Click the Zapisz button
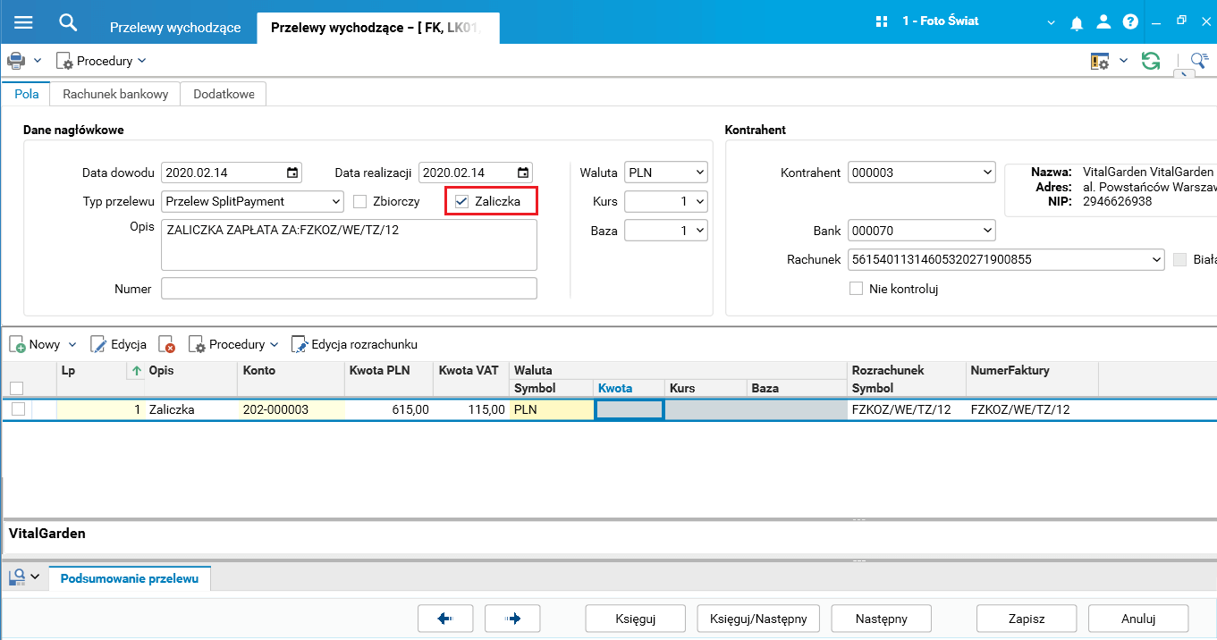 pyautogui.click(x=1026, y=619)
